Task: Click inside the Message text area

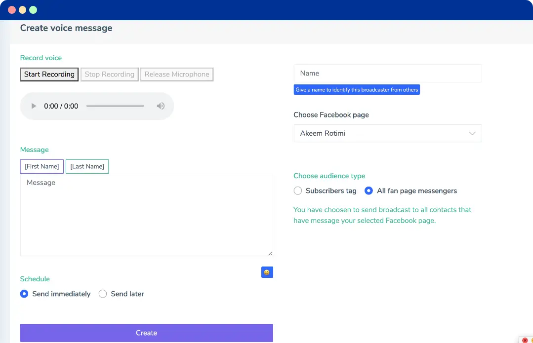Action: click(x=147, y=215)
